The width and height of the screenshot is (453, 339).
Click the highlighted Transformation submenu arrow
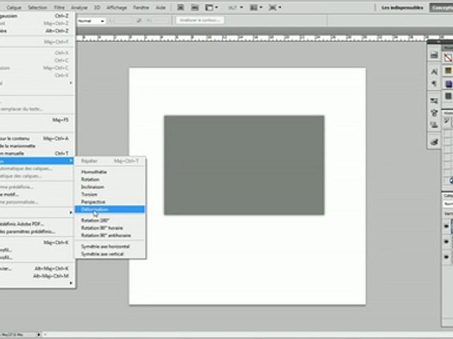70,161
